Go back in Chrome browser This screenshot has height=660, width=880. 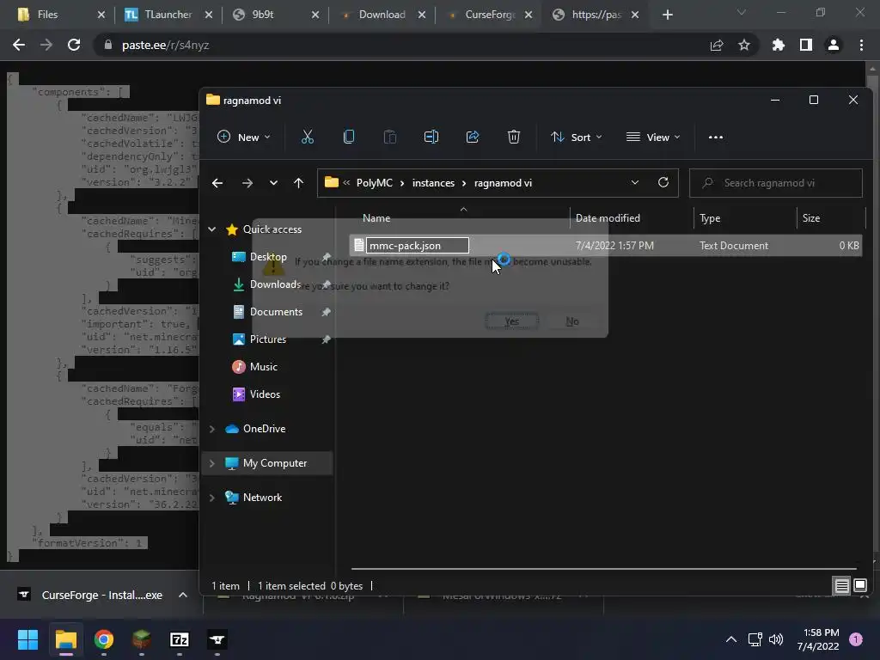click(19, 45)
